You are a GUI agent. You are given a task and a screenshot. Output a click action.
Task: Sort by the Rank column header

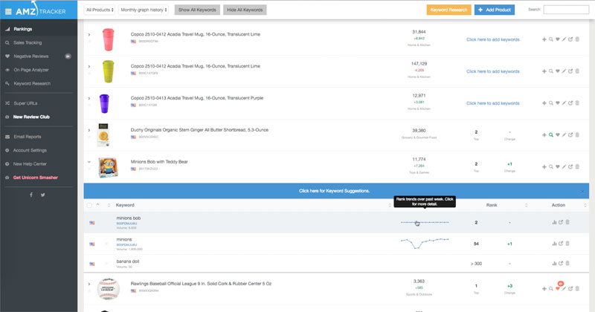point(492,205)
